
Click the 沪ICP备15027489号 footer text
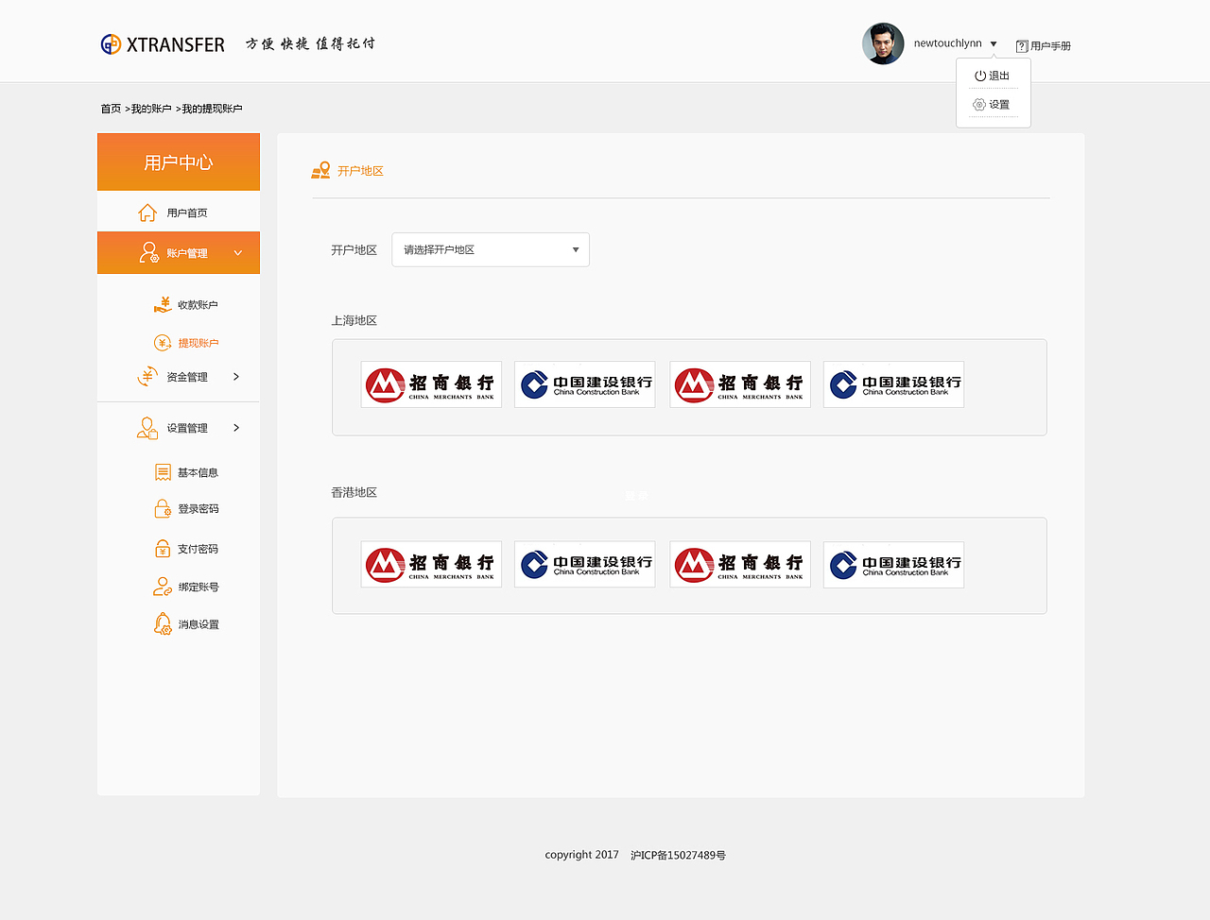[679, 856]
